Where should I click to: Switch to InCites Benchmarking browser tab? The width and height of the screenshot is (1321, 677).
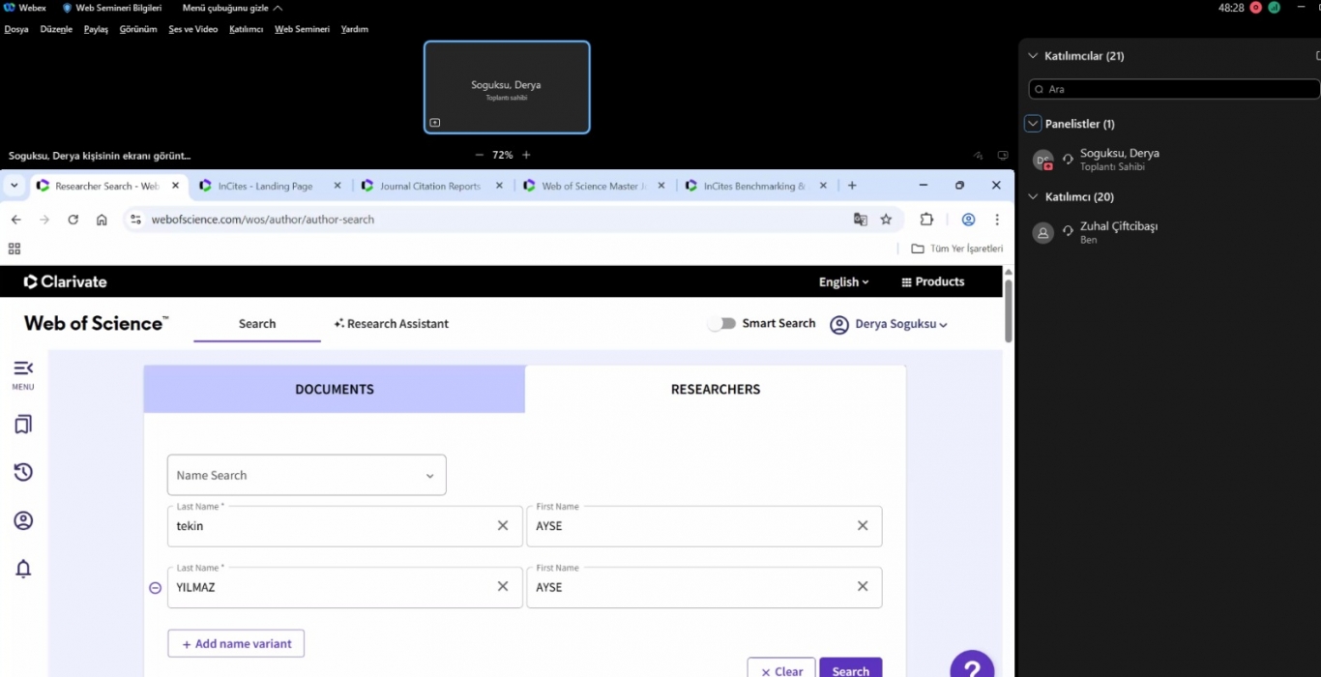tap(755, 186)
